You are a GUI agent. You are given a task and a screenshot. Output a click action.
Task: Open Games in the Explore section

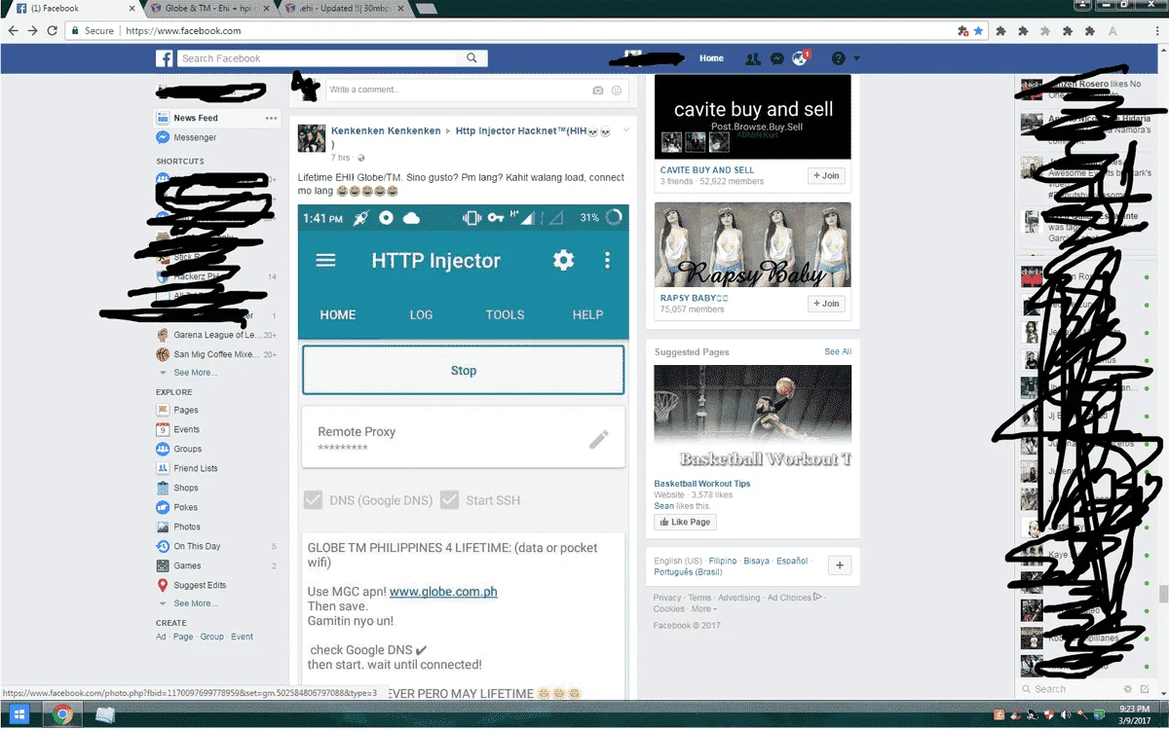coord(187,566)
